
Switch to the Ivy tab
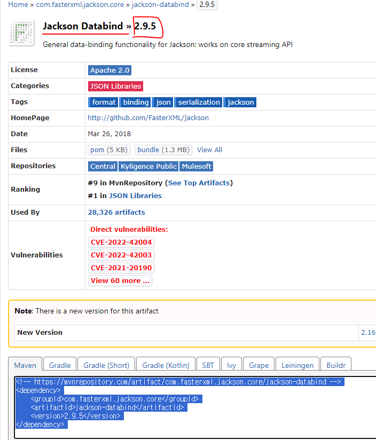pyautogui.click(x=231, y=365)
